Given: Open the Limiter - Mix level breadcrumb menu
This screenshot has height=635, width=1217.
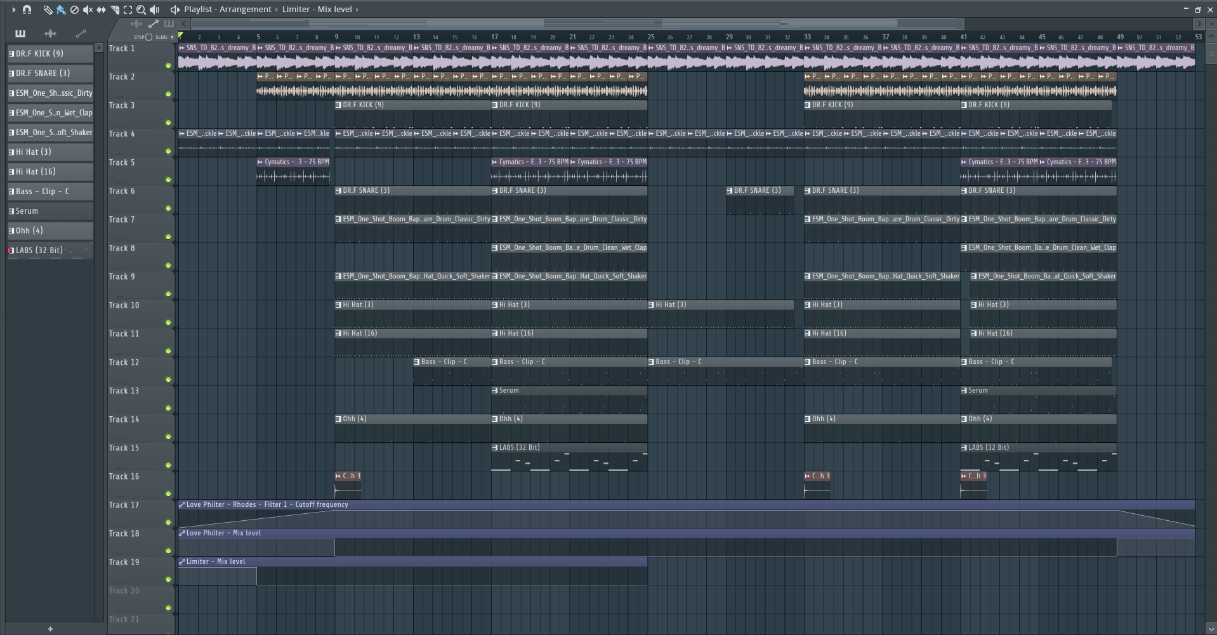Looking at the screenshot, I should pos(317,10).
